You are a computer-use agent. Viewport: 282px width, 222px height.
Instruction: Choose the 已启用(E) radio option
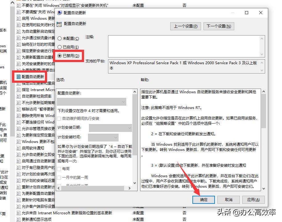click(59, 47)
